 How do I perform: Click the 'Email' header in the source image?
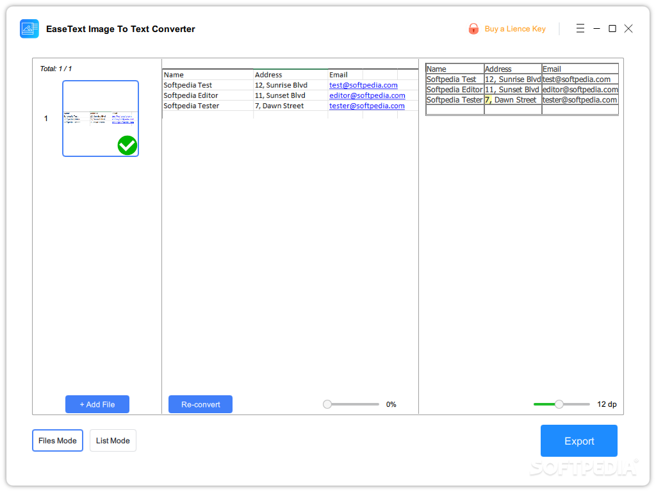click(338, 75)
